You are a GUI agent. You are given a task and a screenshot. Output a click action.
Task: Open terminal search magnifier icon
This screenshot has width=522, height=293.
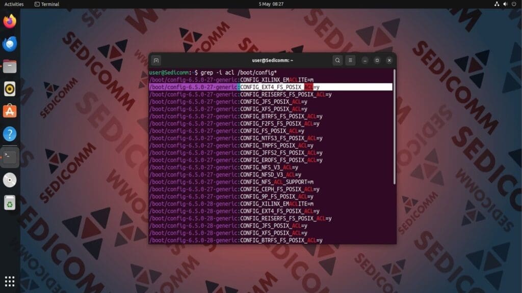pos(337,61)
